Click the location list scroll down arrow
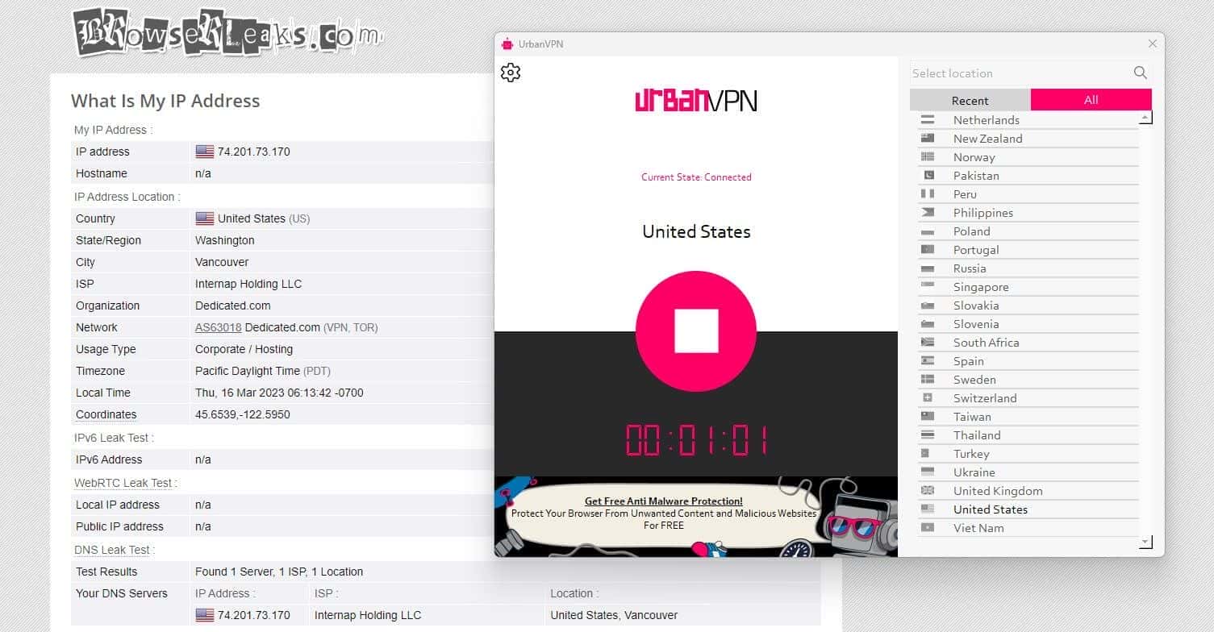Image resolution: width=1214 pixels, height=632 pixels. click(x=1146, y=542)
